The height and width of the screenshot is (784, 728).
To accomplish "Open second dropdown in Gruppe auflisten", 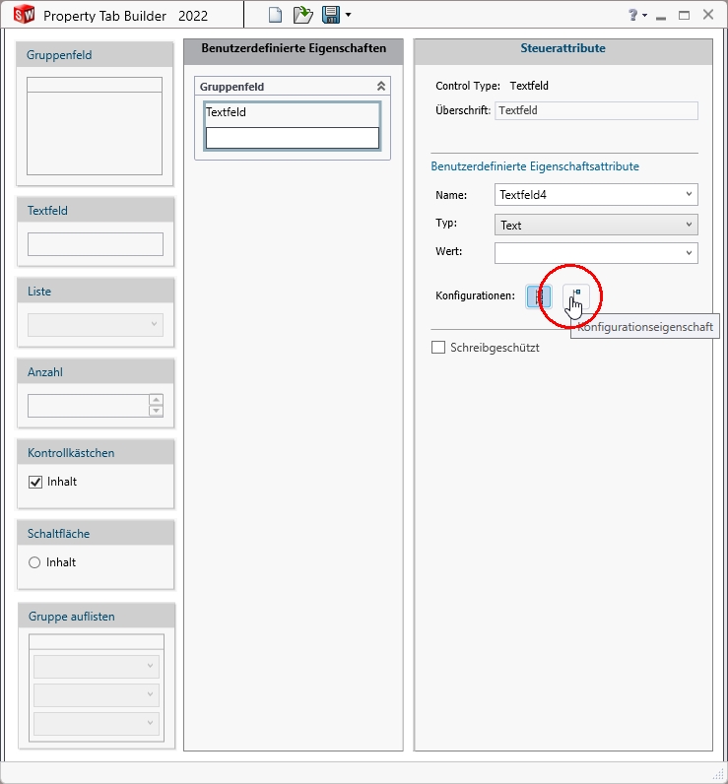I will (96, 694).
